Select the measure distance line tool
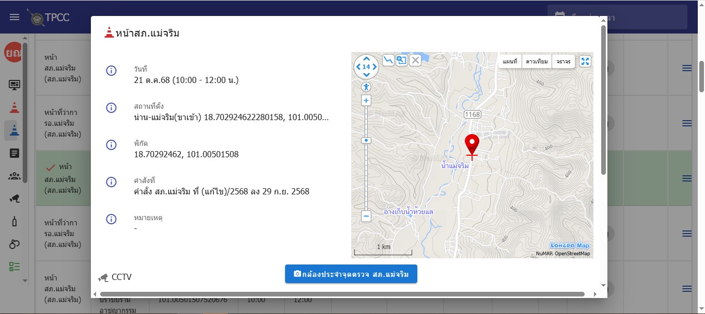Screen dimensions: 705x314 (x=388, y=60)
